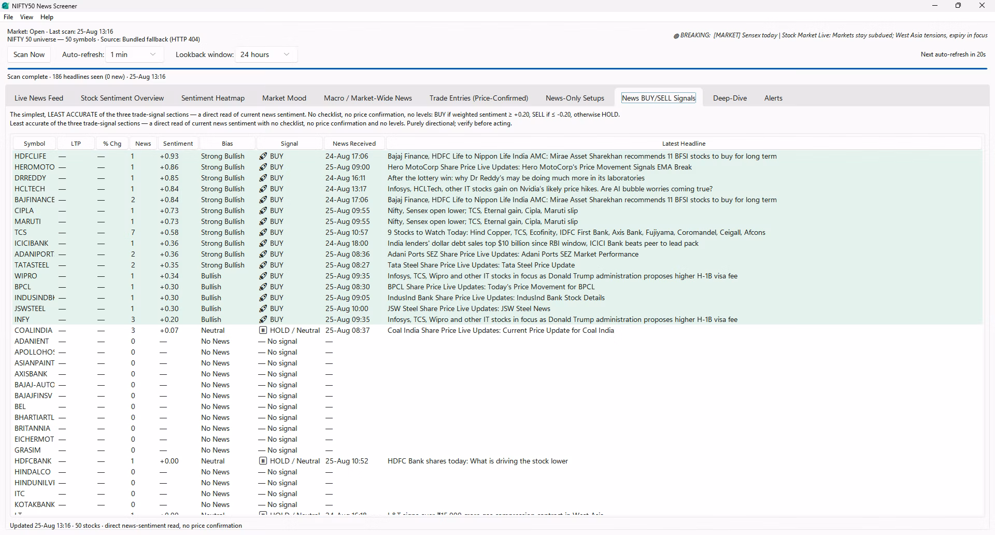Viewport: 995px width, 535px height.
Task: Click the breaking news dot indicator
Action: click(676, 36)
